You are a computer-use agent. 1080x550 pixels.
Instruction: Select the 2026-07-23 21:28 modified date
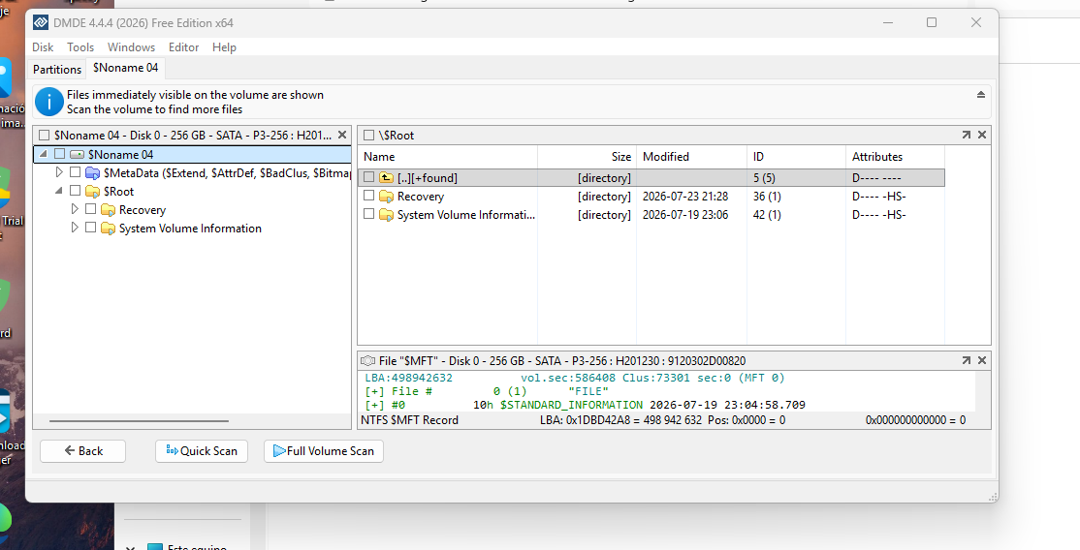685,197
